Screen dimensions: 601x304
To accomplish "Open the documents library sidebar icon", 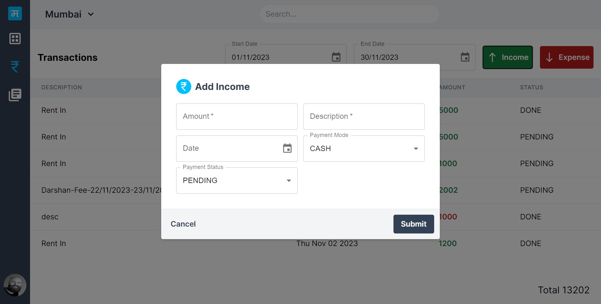I will tap(15, 95).
